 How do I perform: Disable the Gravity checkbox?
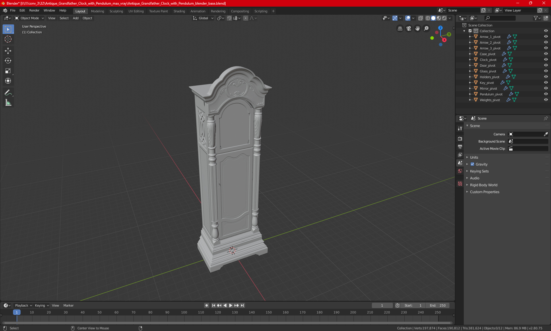coord(472,164)
